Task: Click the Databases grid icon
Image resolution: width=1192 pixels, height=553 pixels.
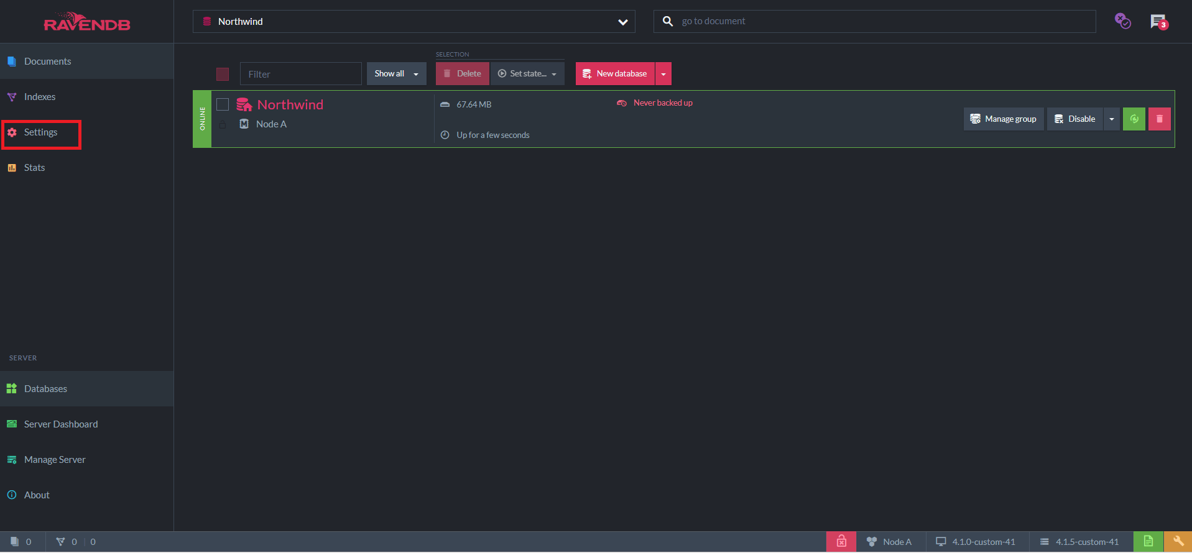Action: coord(12,388)
